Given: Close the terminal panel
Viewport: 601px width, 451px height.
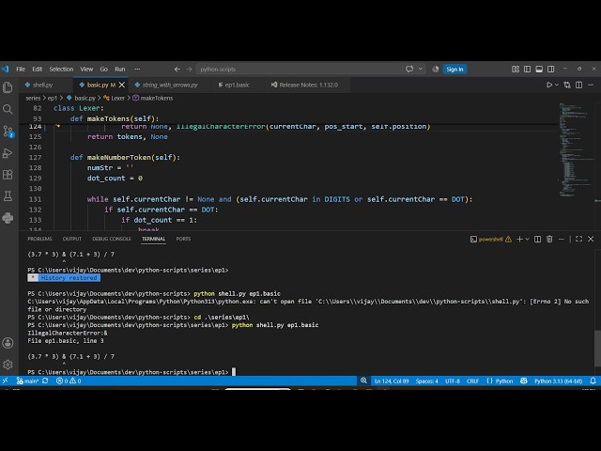Looking at the screenshot, I should coord(591,239).
